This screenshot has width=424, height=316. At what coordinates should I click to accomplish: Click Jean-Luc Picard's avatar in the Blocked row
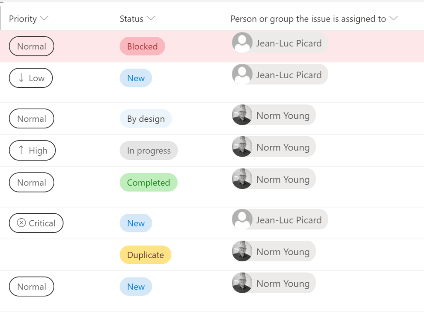coord(242,43)
